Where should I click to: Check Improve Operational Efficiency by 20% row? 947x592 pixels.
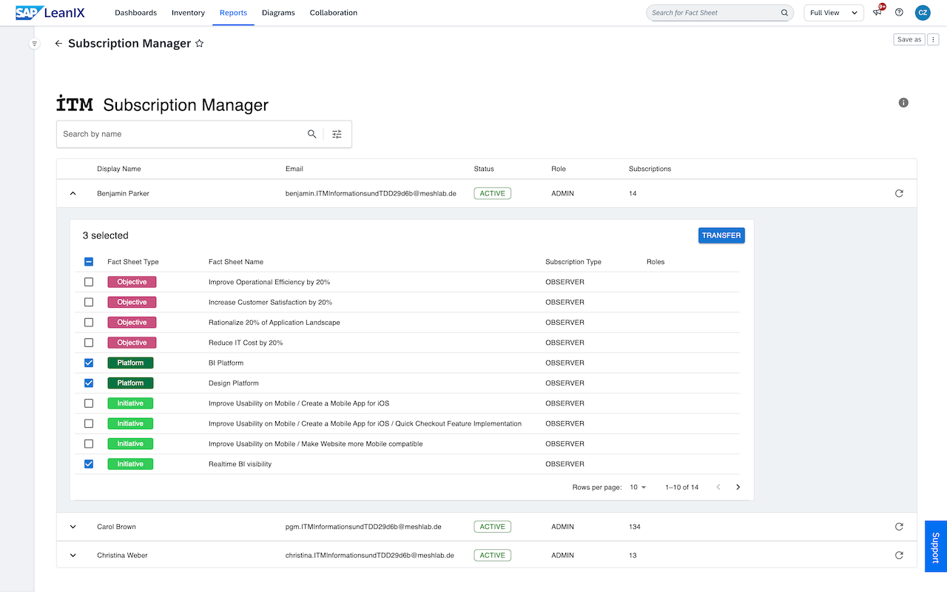coord(89,282)
